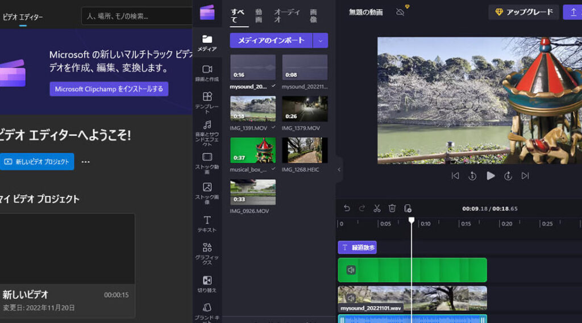Mute the green-screen clip audio

(351, 270)
